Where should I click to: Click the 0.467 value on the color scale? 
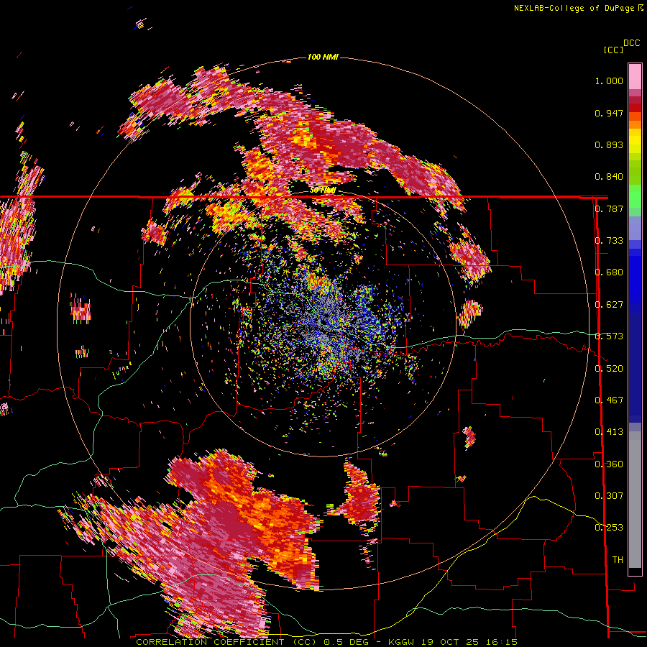point(609,400)
